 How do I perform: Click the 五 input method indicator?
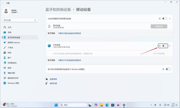(x=160, y=105)
